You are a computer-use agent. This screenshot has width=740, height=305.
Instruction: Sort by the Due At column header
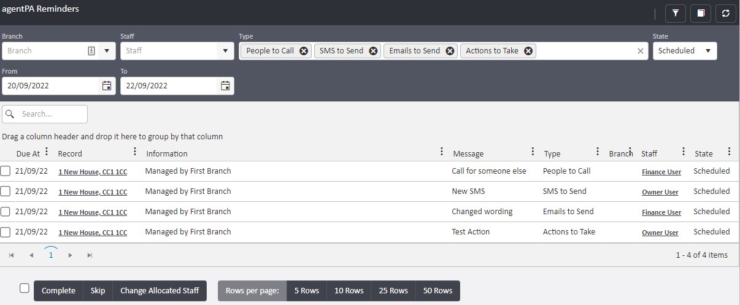[x=28, y=153]
